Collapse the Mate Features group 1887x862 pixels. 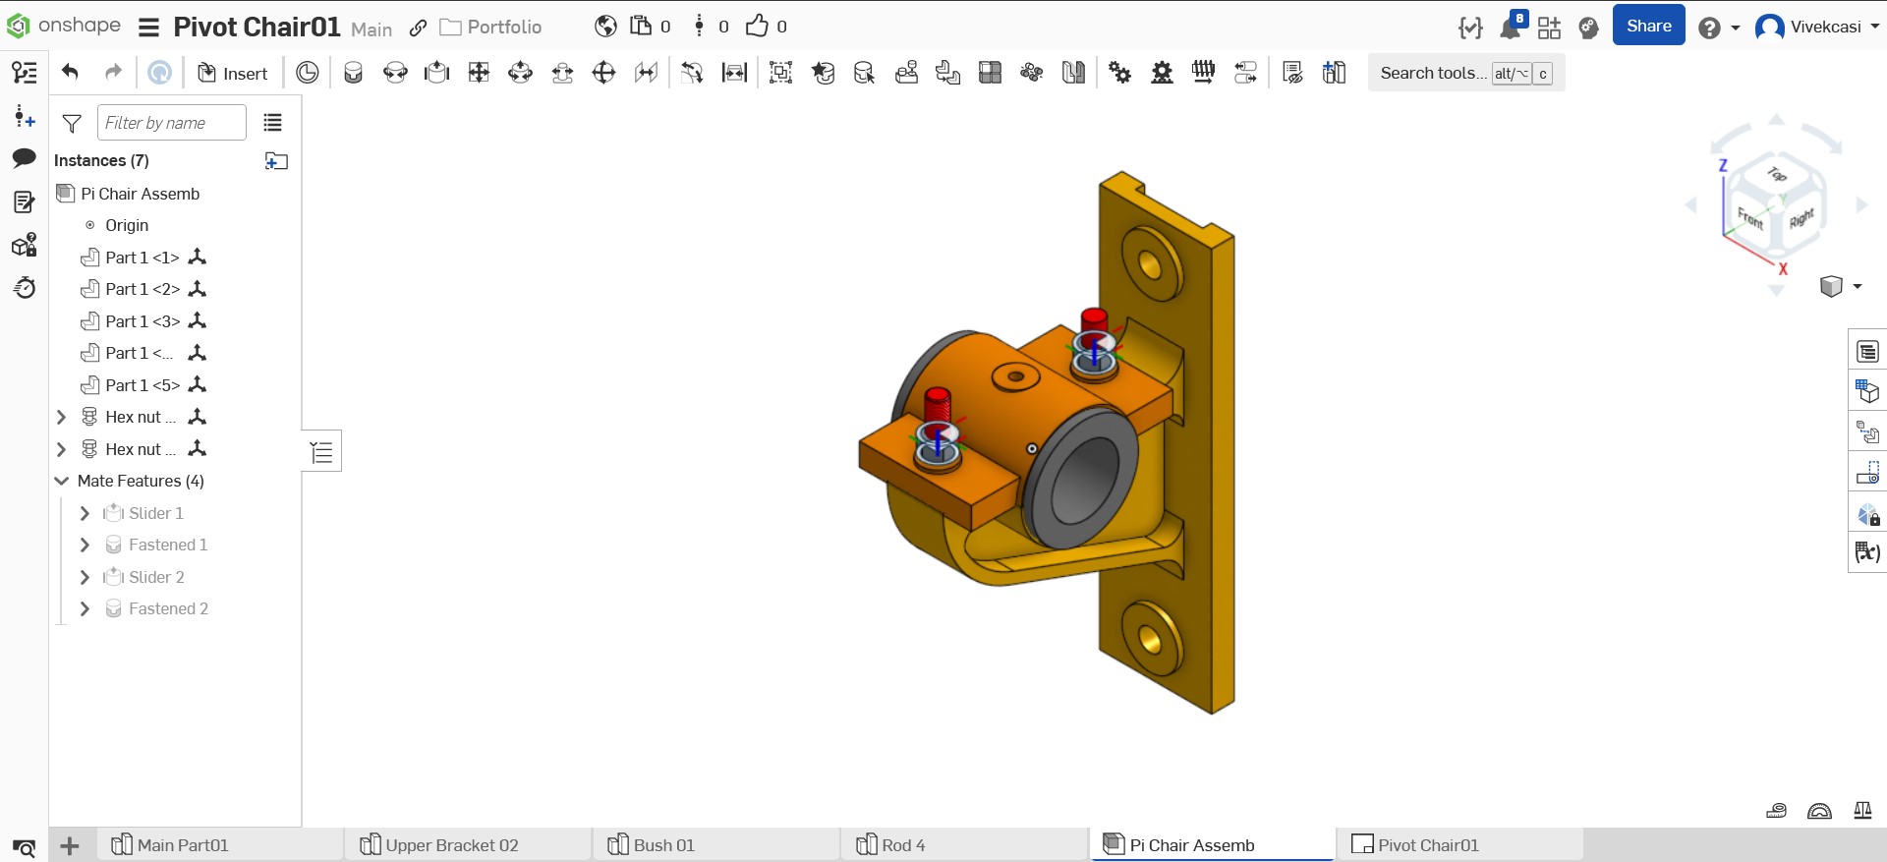coord(61,481)
